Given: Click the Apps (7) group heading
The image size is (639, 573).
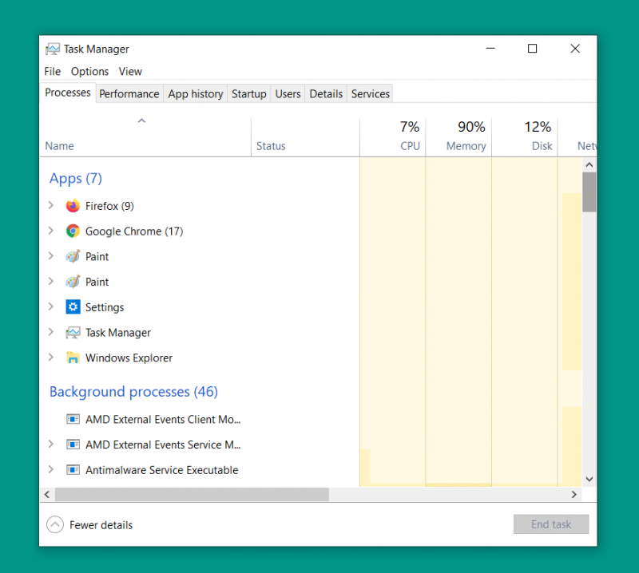Looking at the screenshot, I should (76, 179).
